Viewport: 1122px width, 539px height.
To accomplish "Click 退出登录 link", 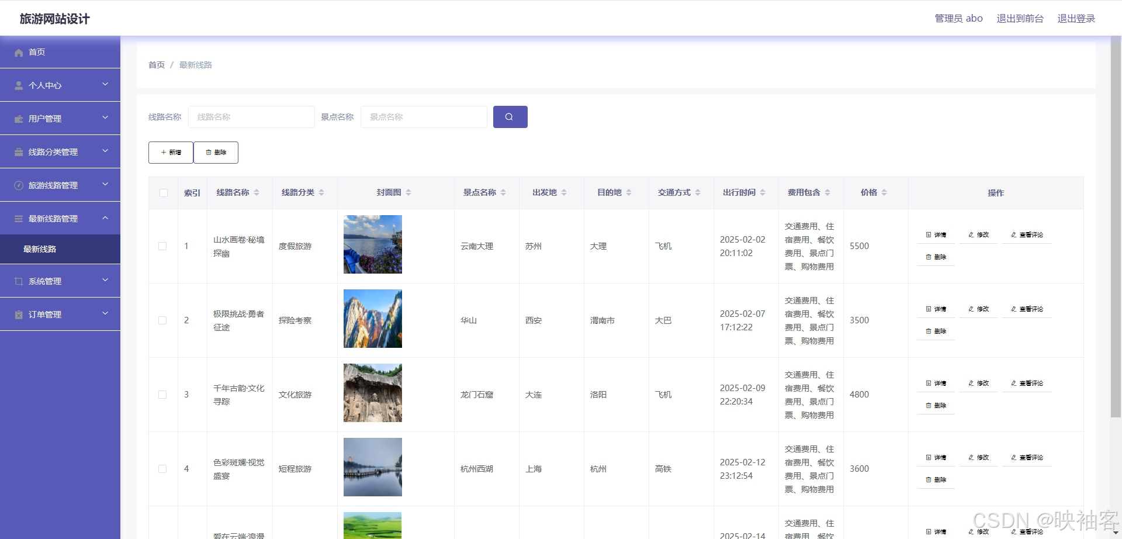I will [x=1076, y=19].
